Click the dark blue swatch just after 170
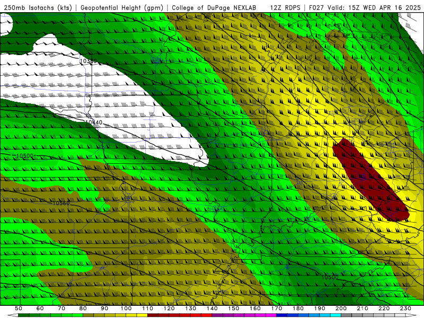Image resolution: width=424 pixels, height=318 pixels. point(282,315)
